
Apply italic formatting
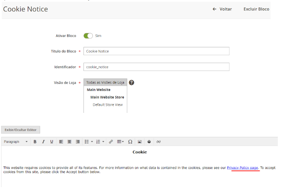click(x=43, y=142)
